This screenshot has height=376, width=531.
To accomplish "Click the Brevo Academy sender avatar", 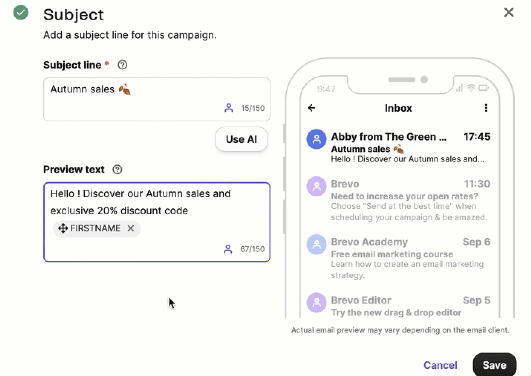I will pyautogui.click(x=316, y=244).
